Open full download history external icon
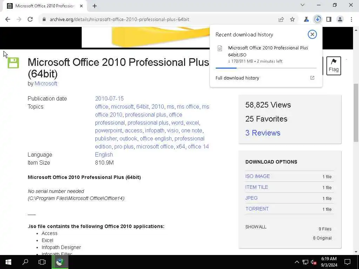This screenshot has width=359, height=269. (x=312, y=78)
